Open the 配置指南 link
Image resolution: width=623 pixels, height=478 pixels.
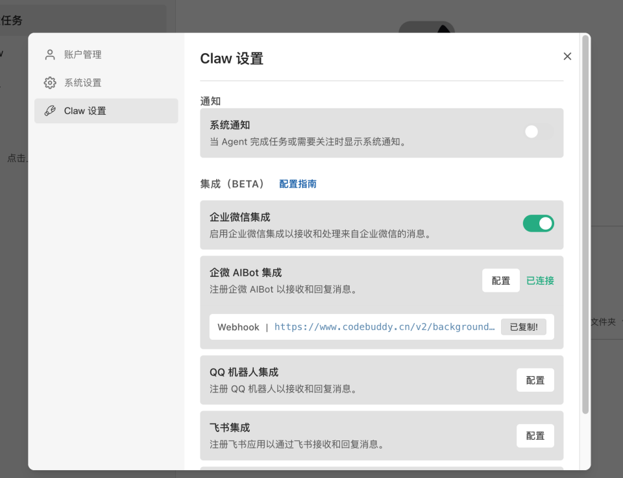[x=297, y=184]
